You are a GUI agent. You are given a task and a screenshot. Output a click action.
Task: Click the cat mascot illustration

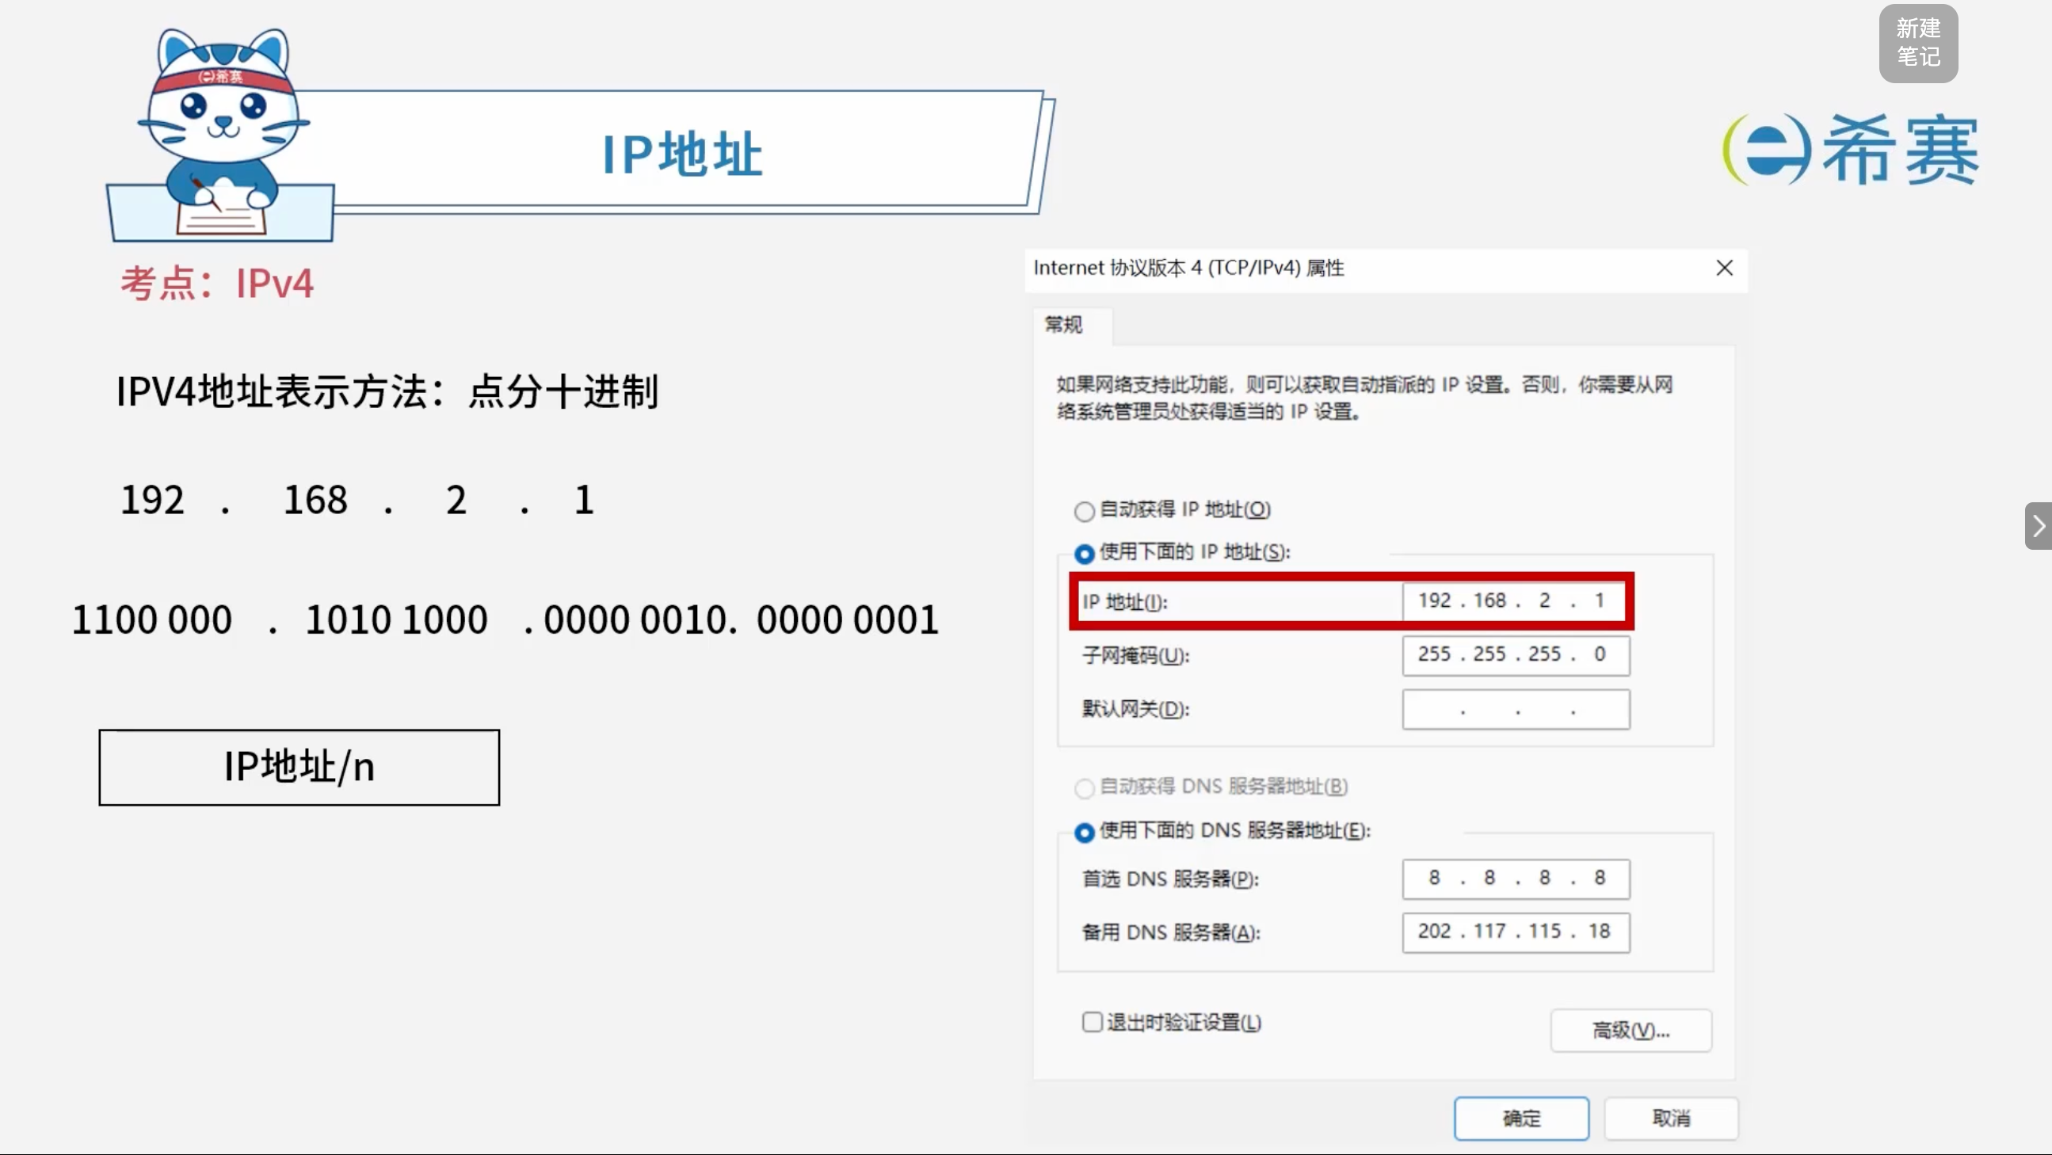[x=222, y=134]
